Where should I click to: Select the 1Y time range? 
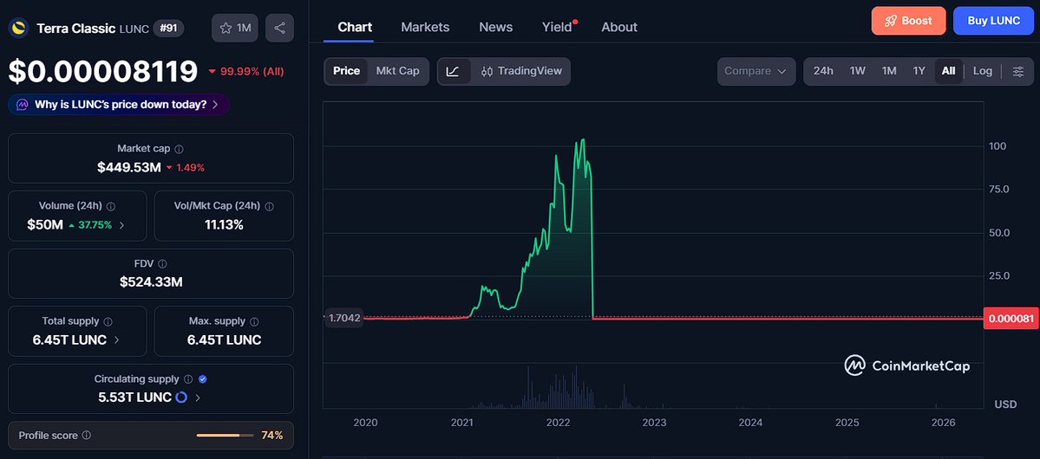pyautogui.click(x=919, y=71)
